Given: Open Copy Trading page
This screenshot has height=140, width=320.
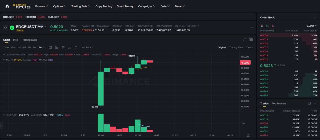Looking at the screenshot, I should coord(104,6).
